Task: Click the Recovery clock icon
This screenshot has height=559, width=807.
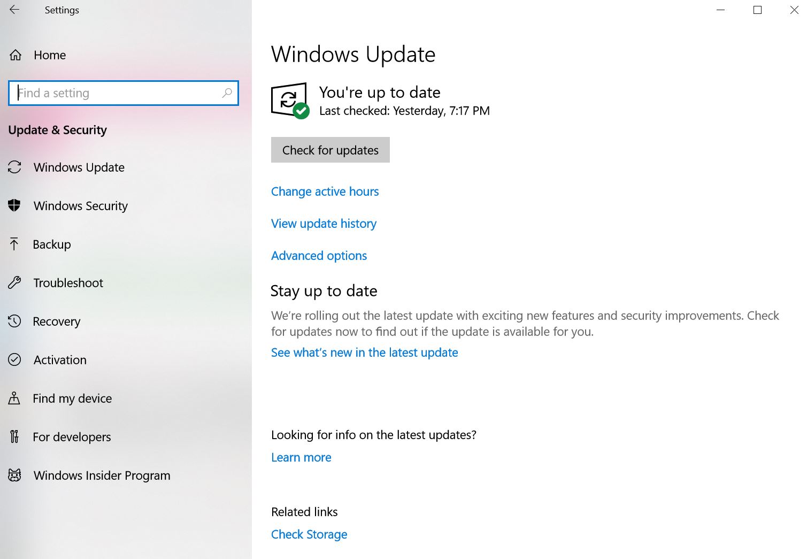Action: [x=14, y=321]
